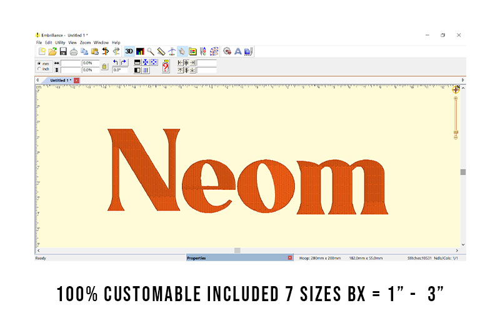Click the merge stitch file icon
This screenshot has height=333, width=500.
pyautogui.click(x=227, y=51)
